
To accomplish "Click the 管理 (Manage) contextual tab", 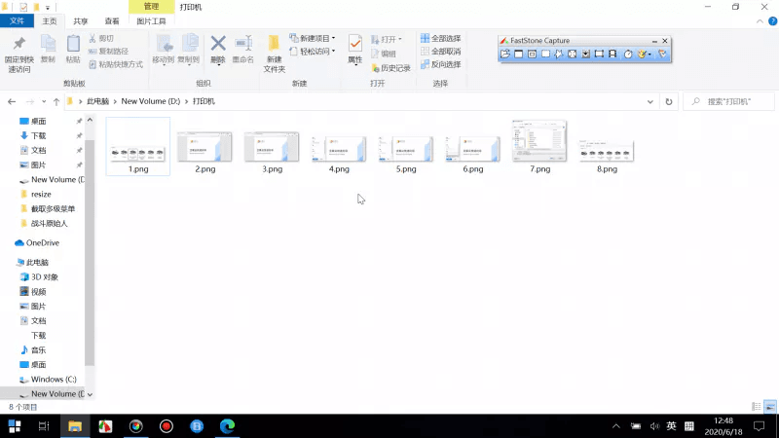I will click(151, 7).
